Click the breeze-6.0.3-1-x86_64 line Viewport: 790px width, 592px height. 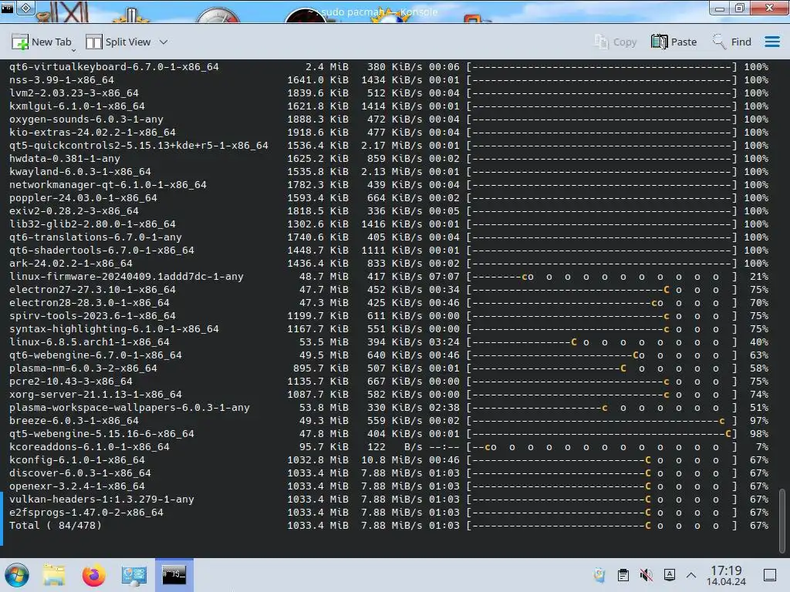389,420
